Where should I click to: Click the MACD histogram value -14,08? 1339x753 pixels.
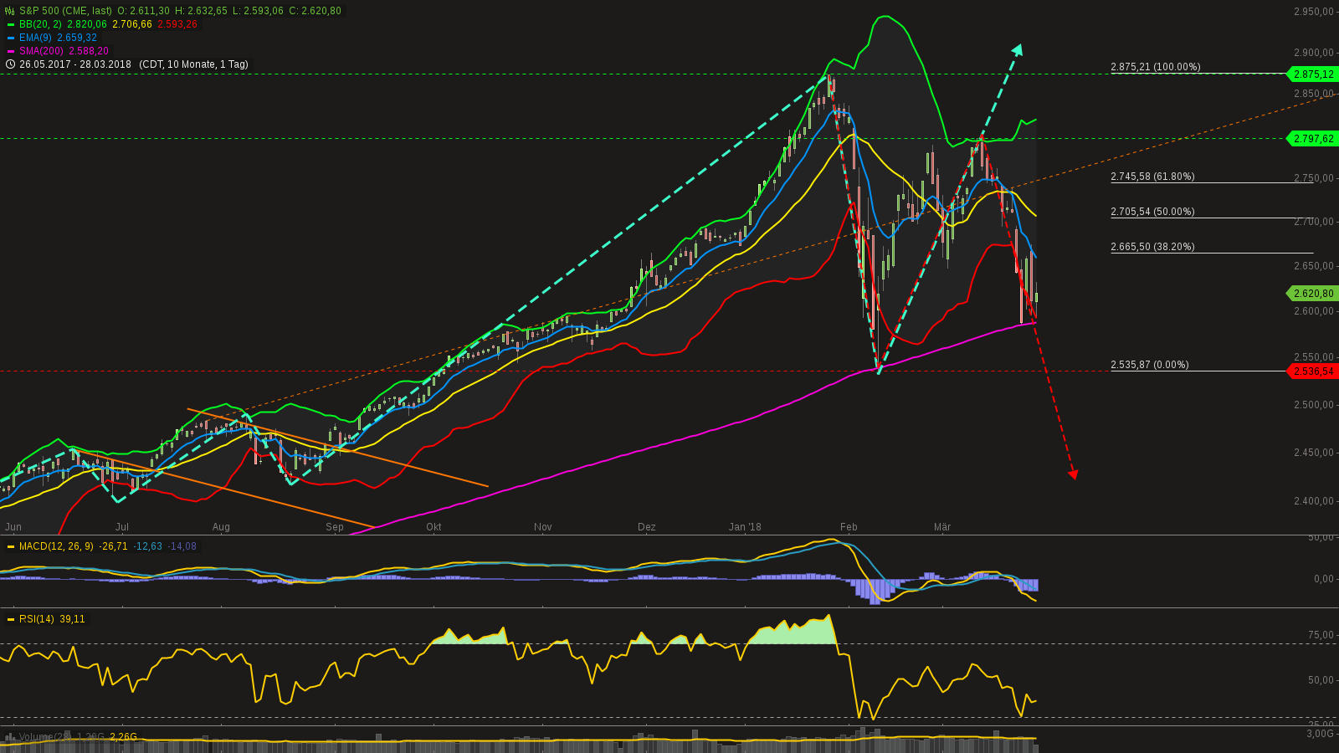pyautogui.click(x=182, y=546)
